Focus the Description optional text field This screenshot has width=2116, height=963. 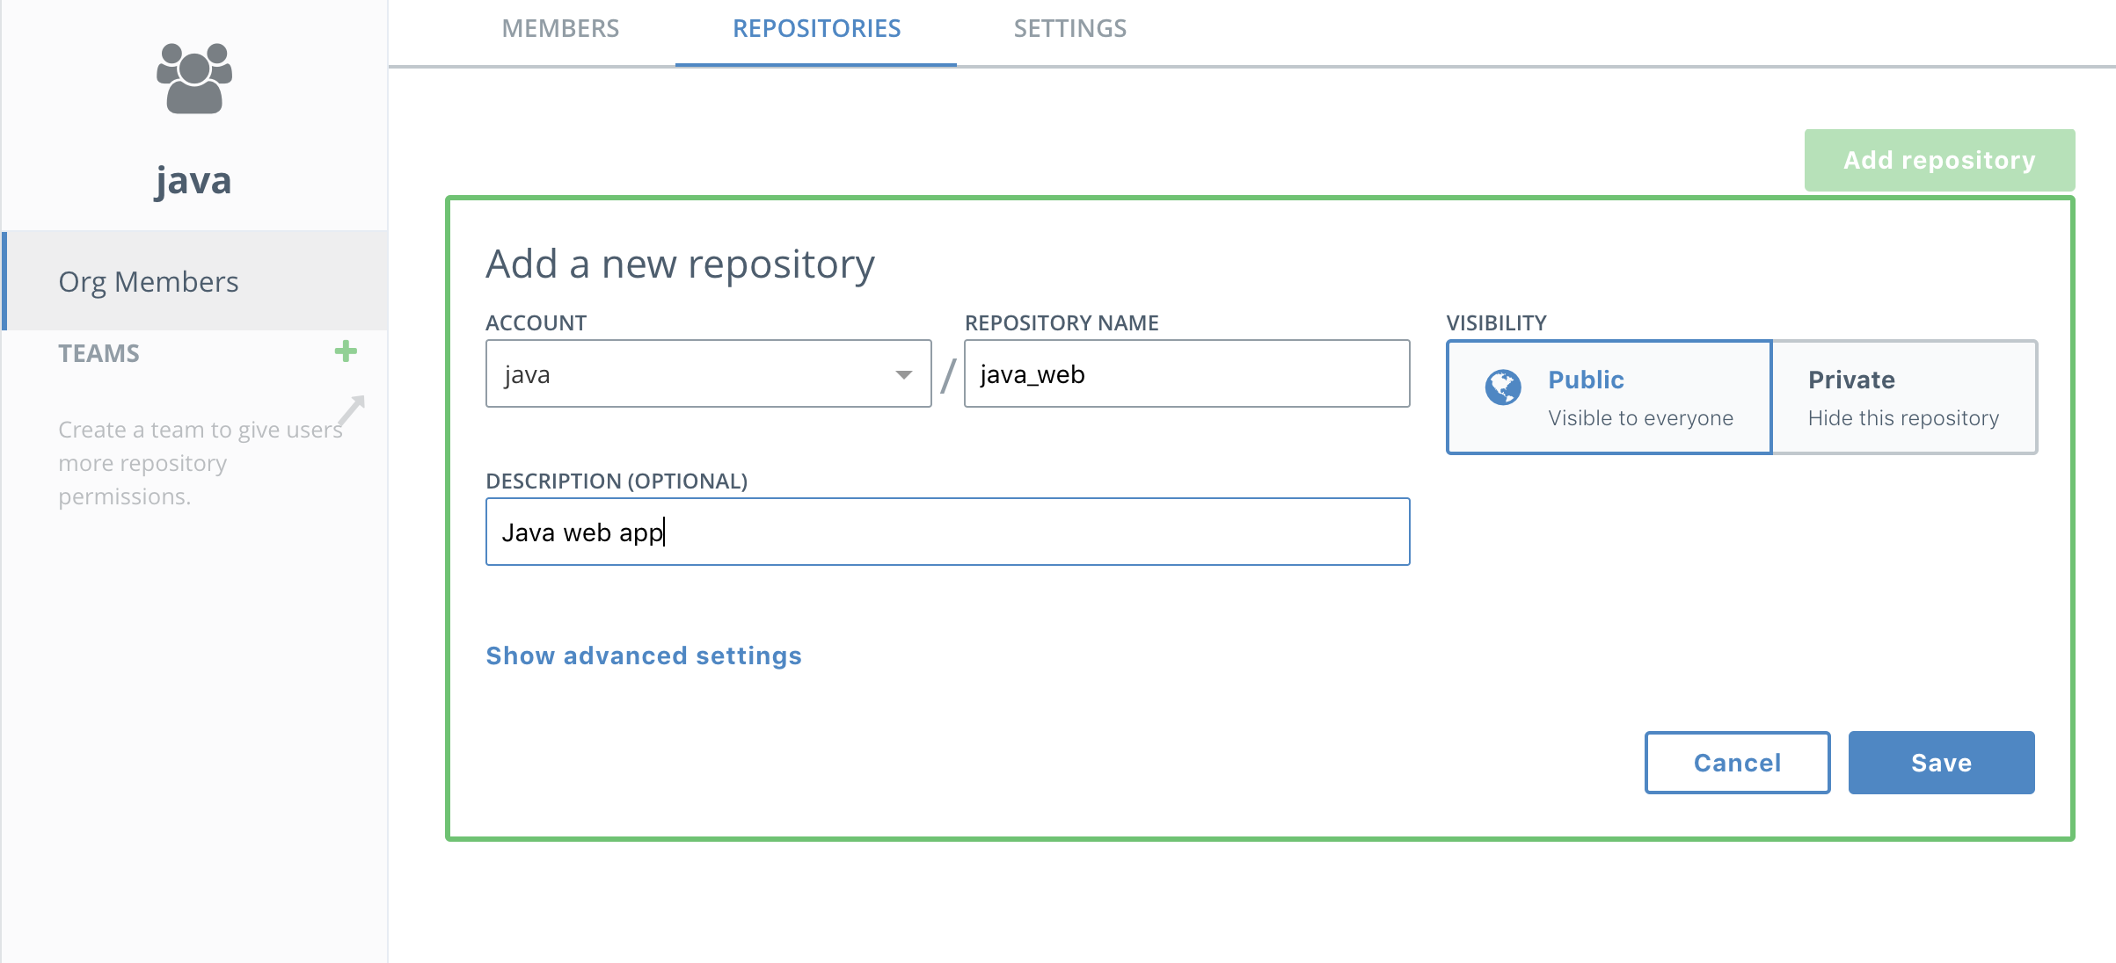coord(947,532)
